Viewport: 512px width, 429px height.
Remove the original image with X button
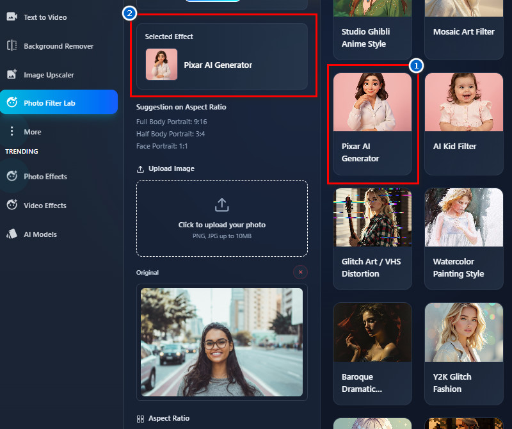click(x=300, y=272)
